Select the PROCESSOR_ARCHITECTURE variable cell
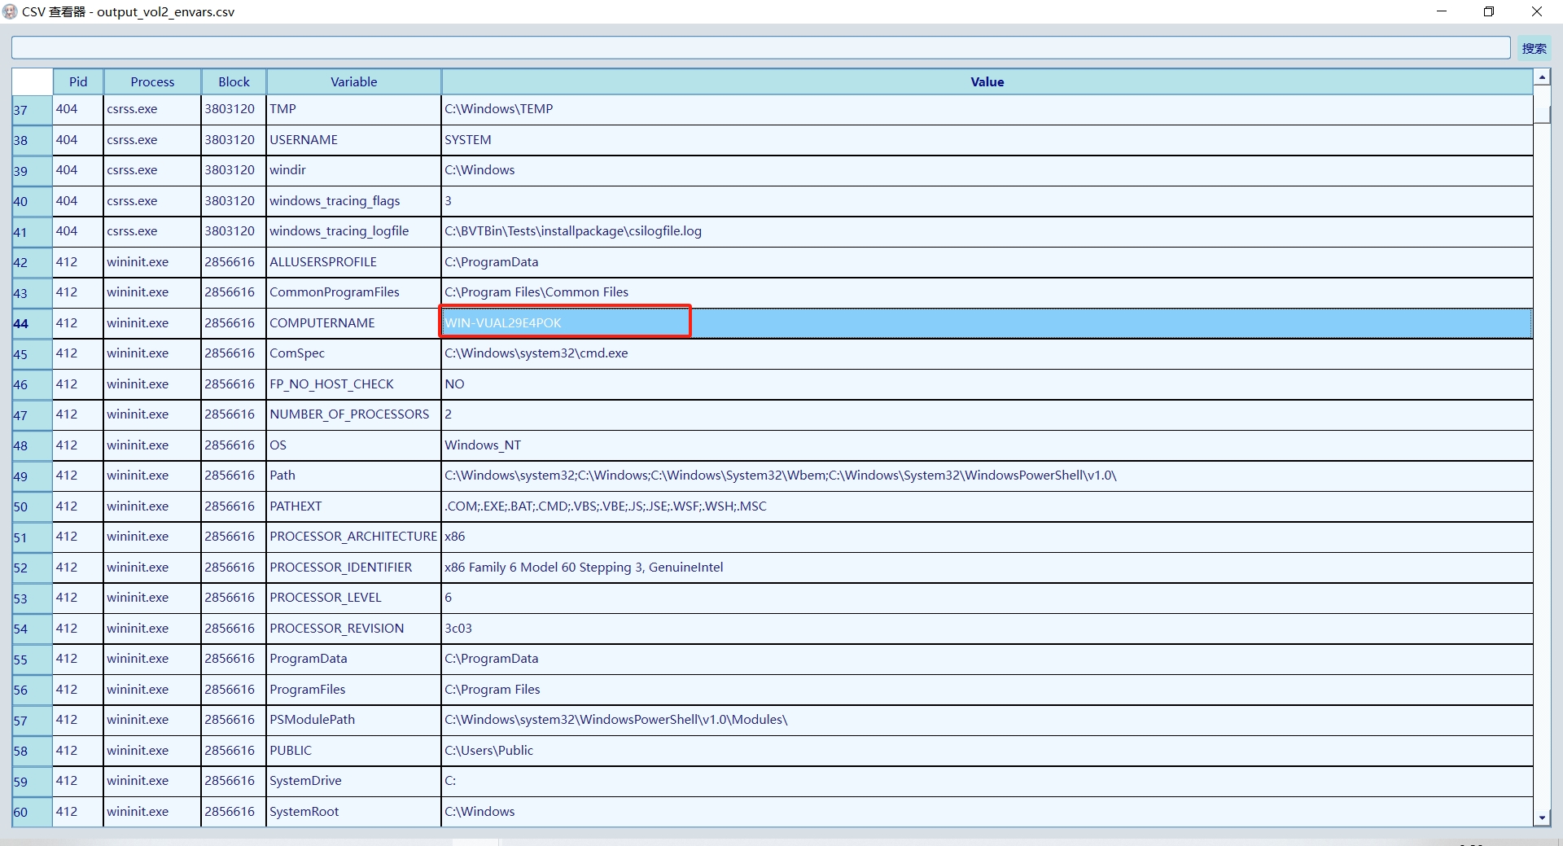This screenshot has height=846, width=1563. click(353, 537)
